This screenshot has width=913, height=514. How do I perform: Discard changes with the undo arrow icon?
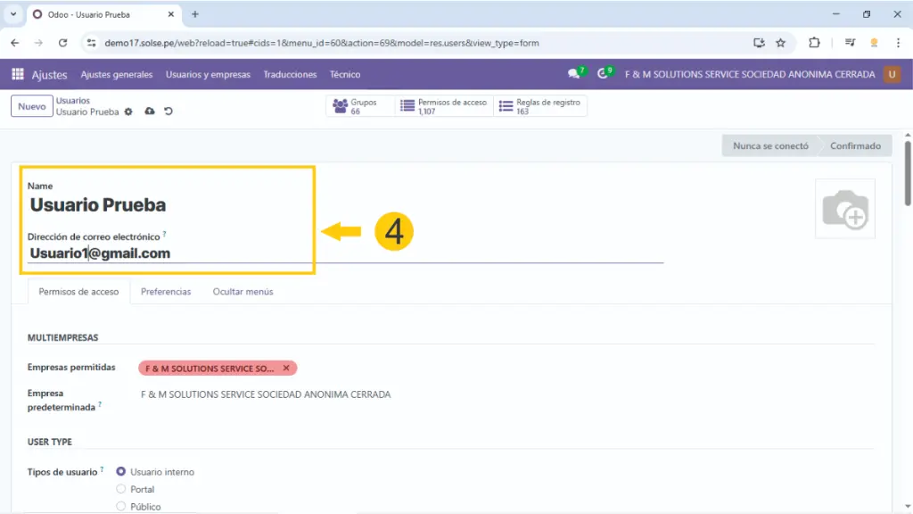(x=168, y=112)
